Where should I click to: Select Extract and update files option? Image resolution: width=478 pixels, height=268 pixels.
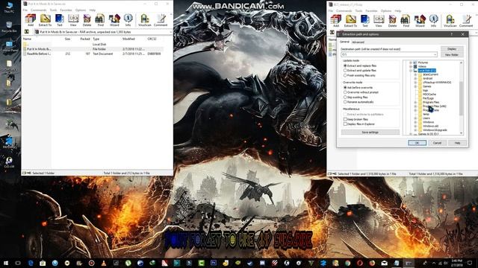[360, 70]
